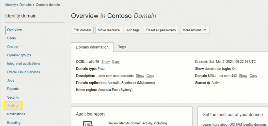Show the full OCID value
268x126 pixels.
click(105, 62)
